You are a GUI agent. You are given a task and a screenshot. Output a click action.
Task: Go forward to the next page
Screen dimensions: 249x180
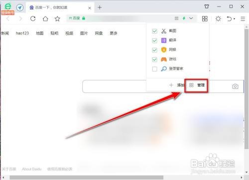20,18
